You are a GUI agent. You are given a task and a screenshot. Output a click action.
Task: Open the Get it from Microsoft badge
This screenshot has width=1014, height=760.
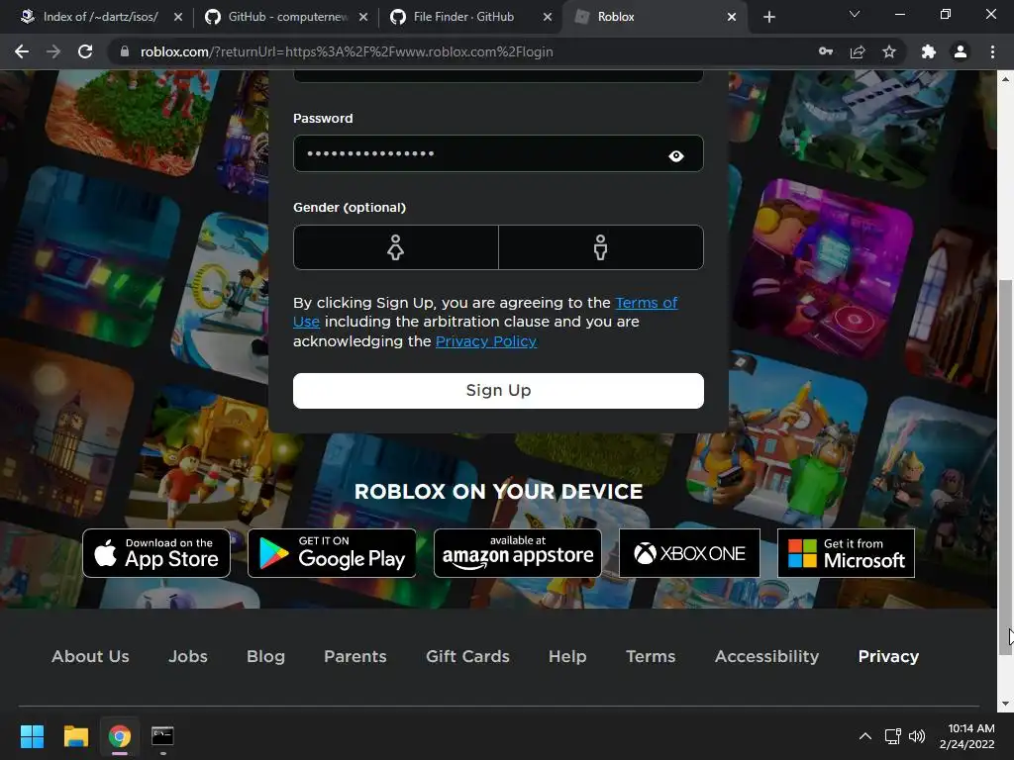click(x=846, y=553)
